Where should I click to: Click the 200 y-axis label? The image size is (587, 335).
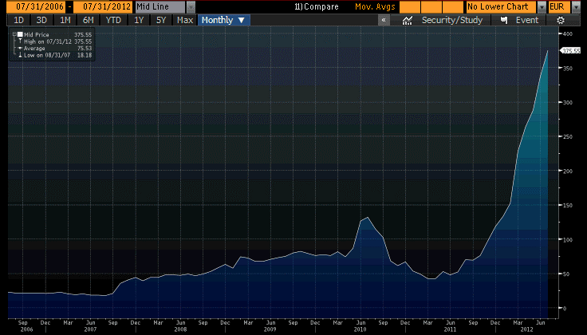(568, 171)
